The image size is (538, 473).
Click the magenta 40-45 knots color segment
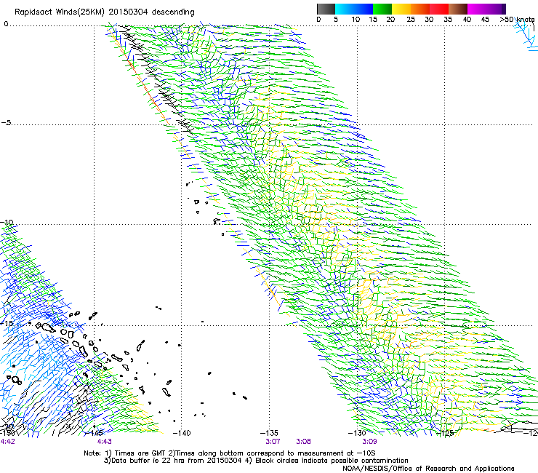click(x=477, y=9)
